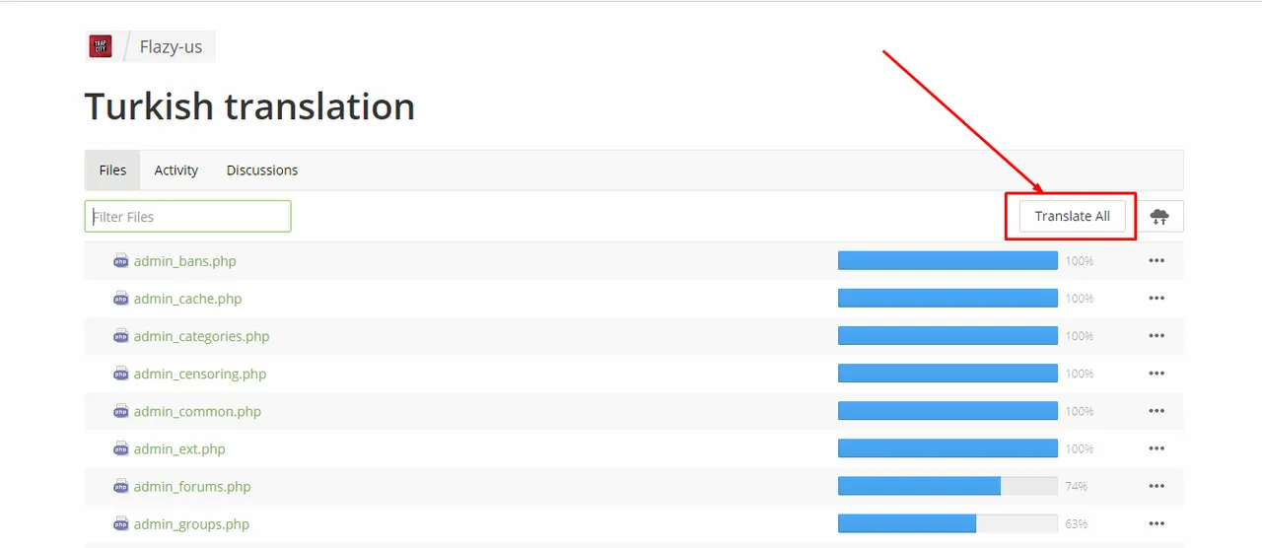1262x548 pixels.
Task: Click PHP file icon beside admin_common.php
Action: pos(120,411)
